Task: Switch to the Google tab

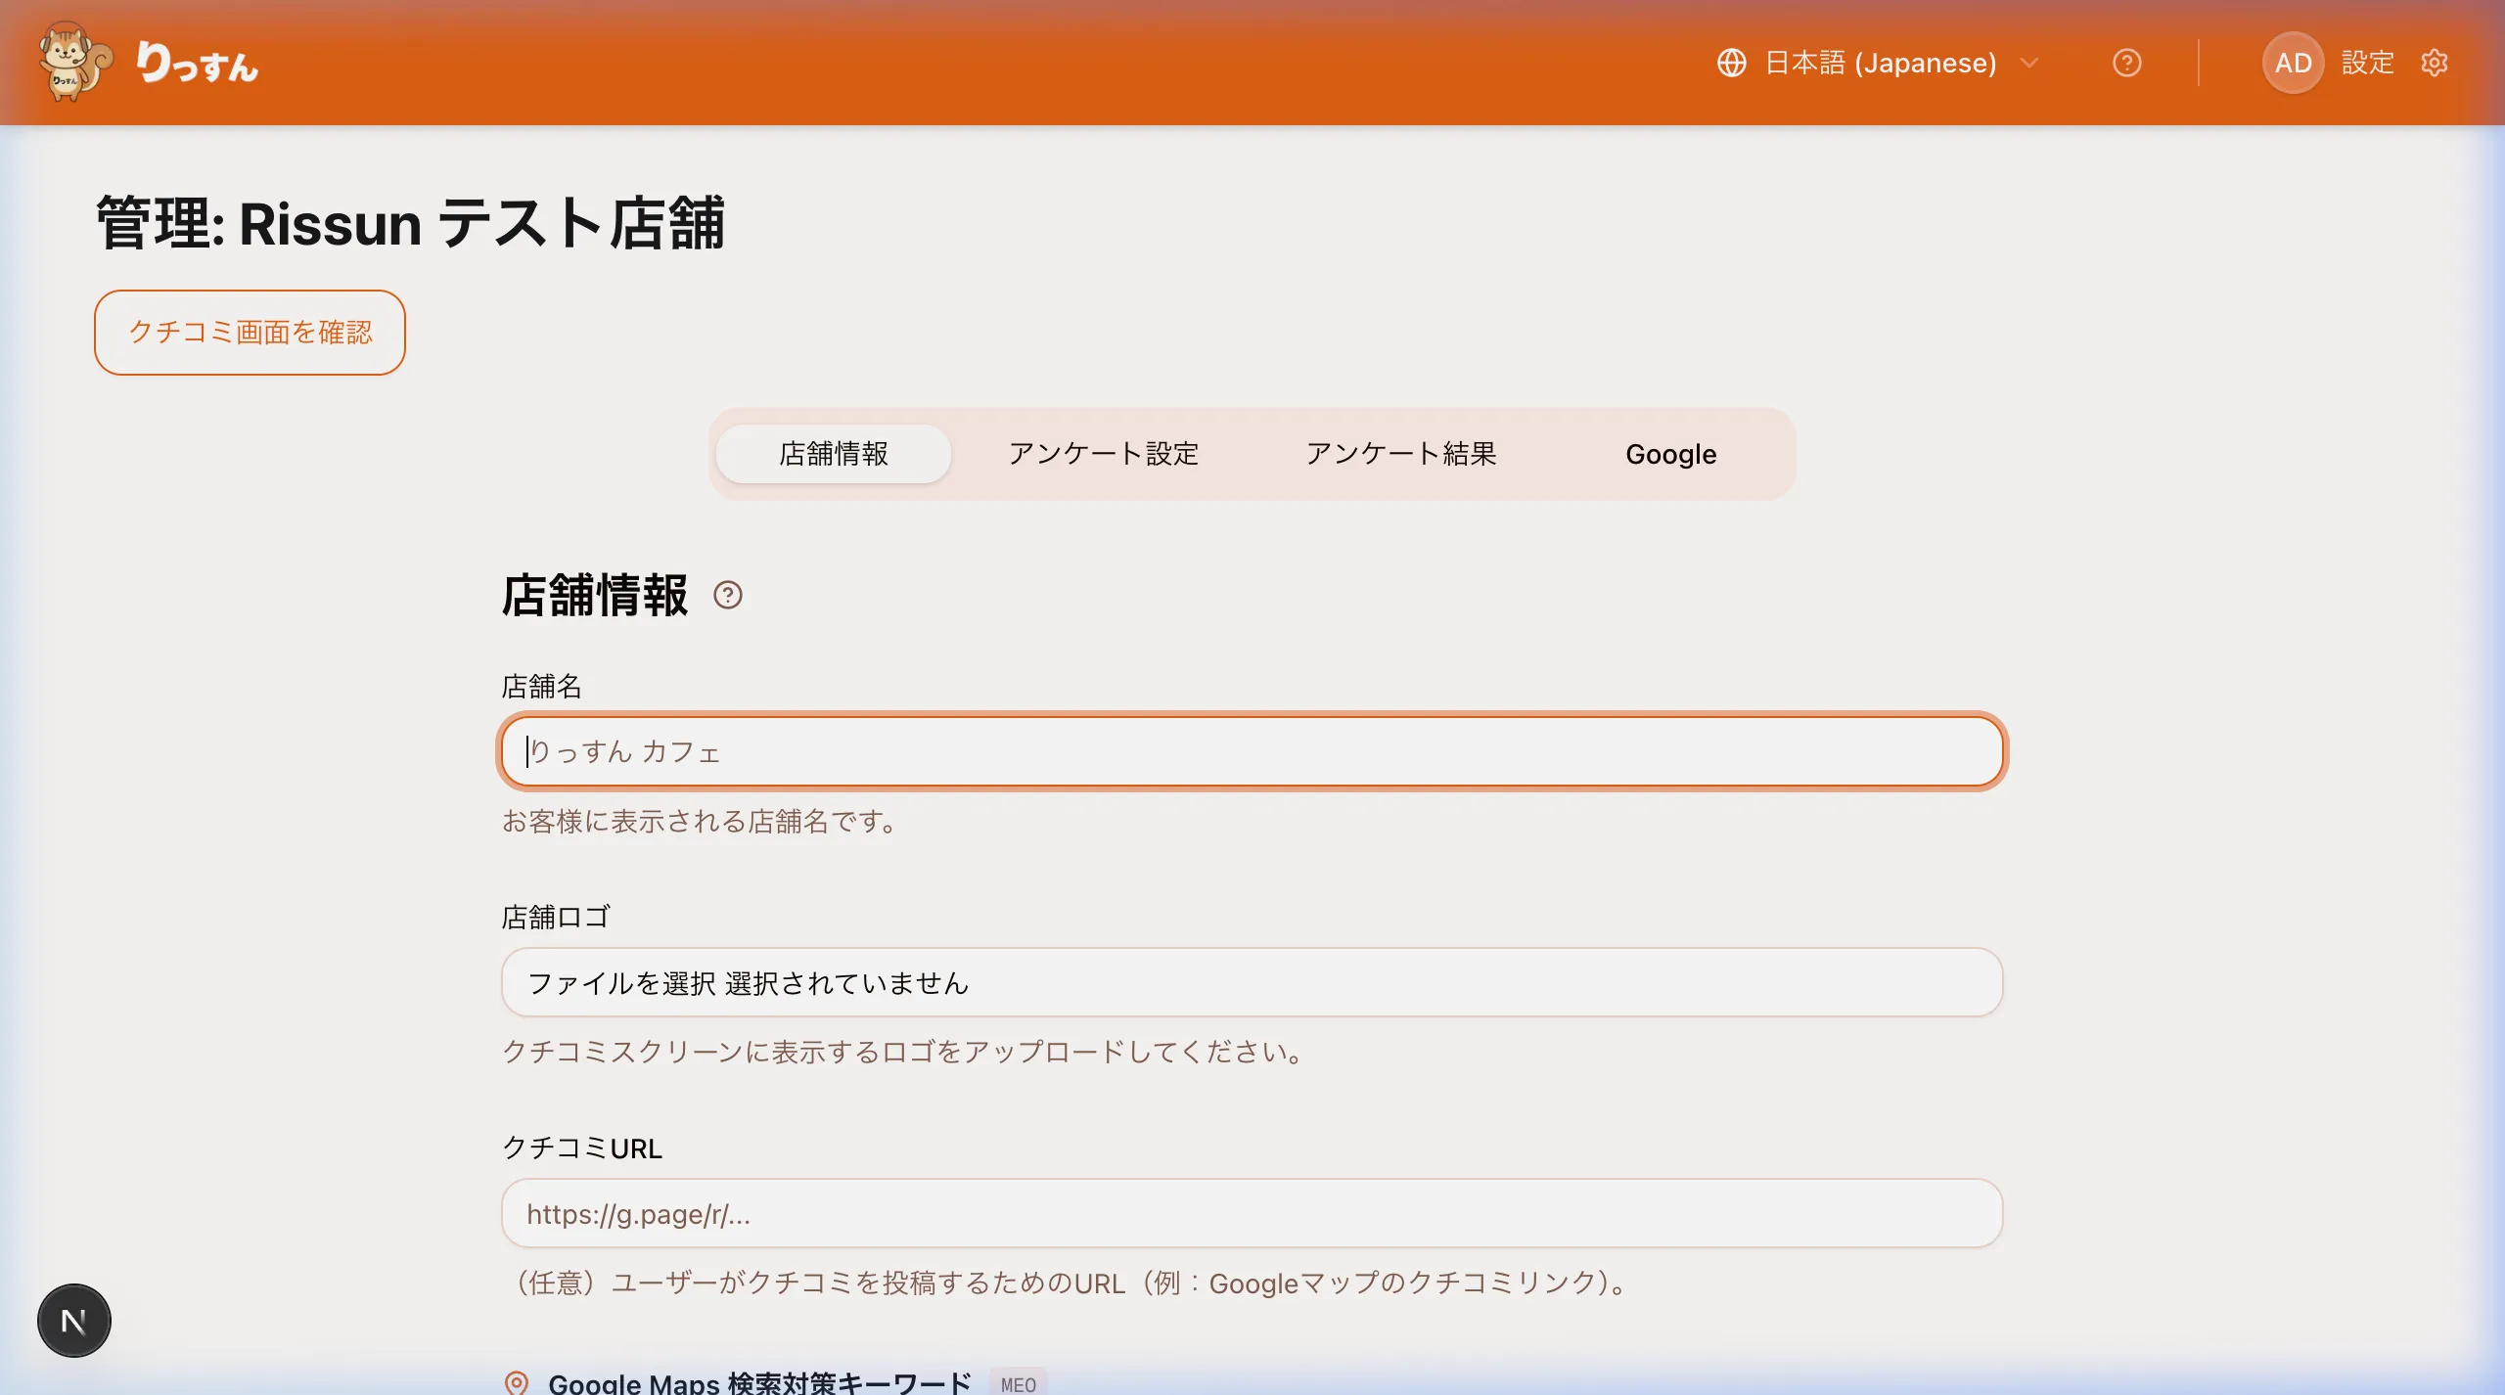Action: point(1671,454)
